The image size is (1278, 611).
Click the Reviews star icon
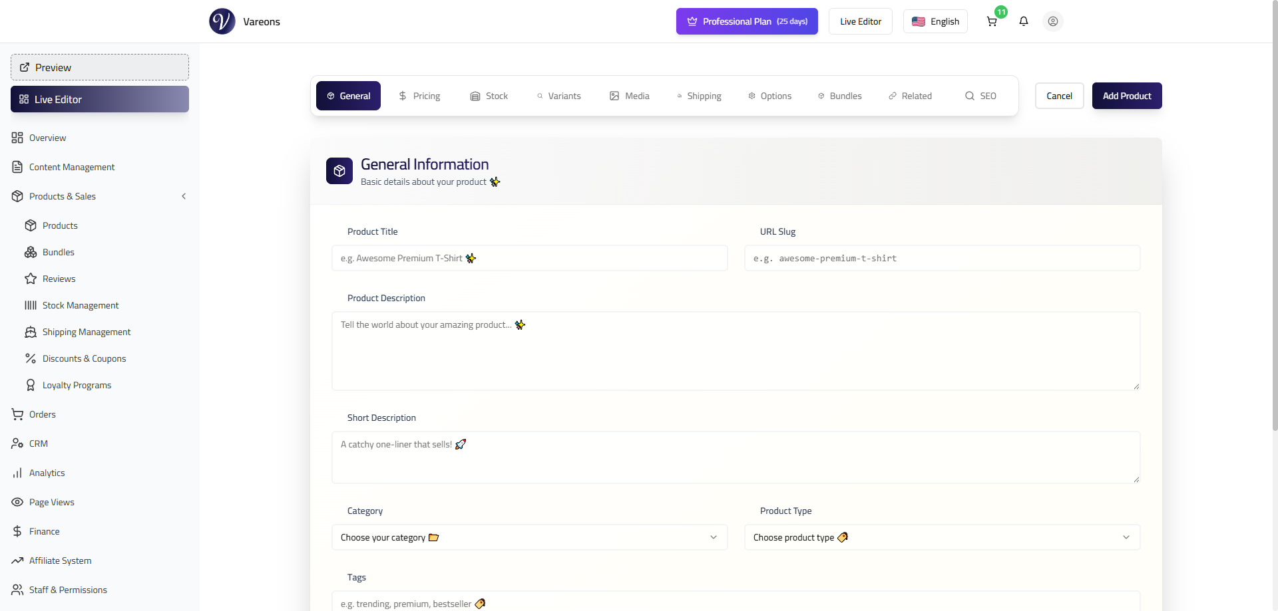[x=31, y=279]
